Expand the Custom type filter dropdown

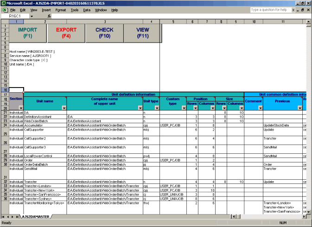coord(183,108)
